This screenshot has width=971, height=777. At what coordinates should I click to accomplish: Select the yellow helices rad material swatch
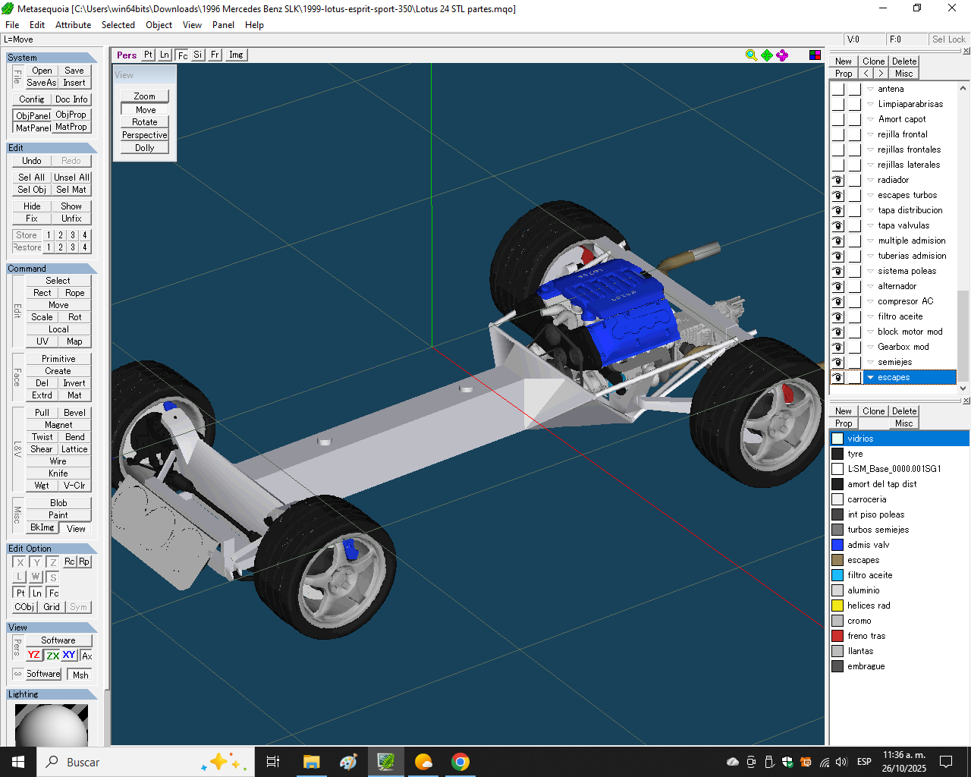click(837, 606)
